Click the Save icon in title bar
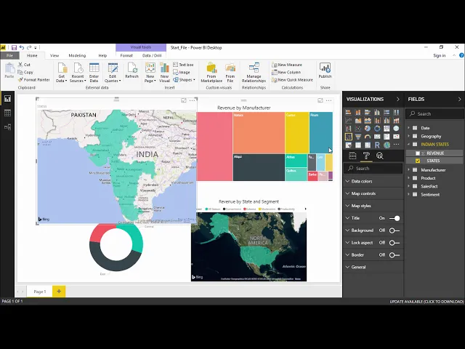 (x=14, y=47)
